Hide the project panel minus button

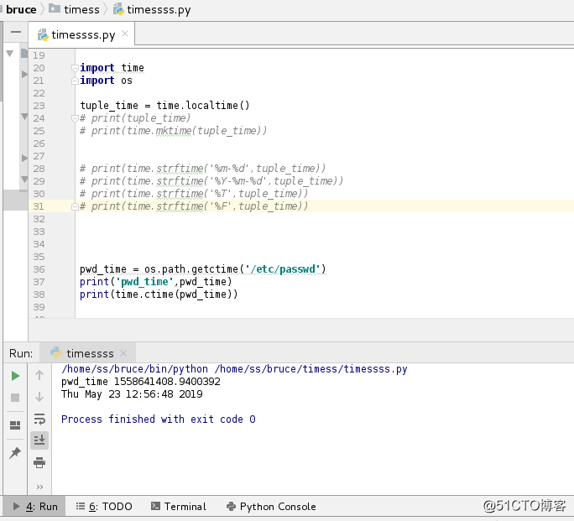coord(16,32)
